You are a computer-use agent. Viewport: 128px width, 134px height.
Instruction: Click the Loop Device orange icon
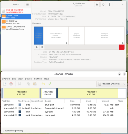(4, 28)
